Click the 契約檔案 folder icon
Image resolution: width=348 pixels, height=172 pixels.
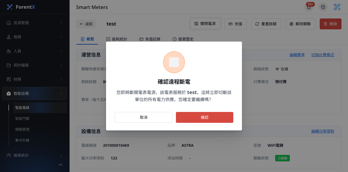(9, 65)
